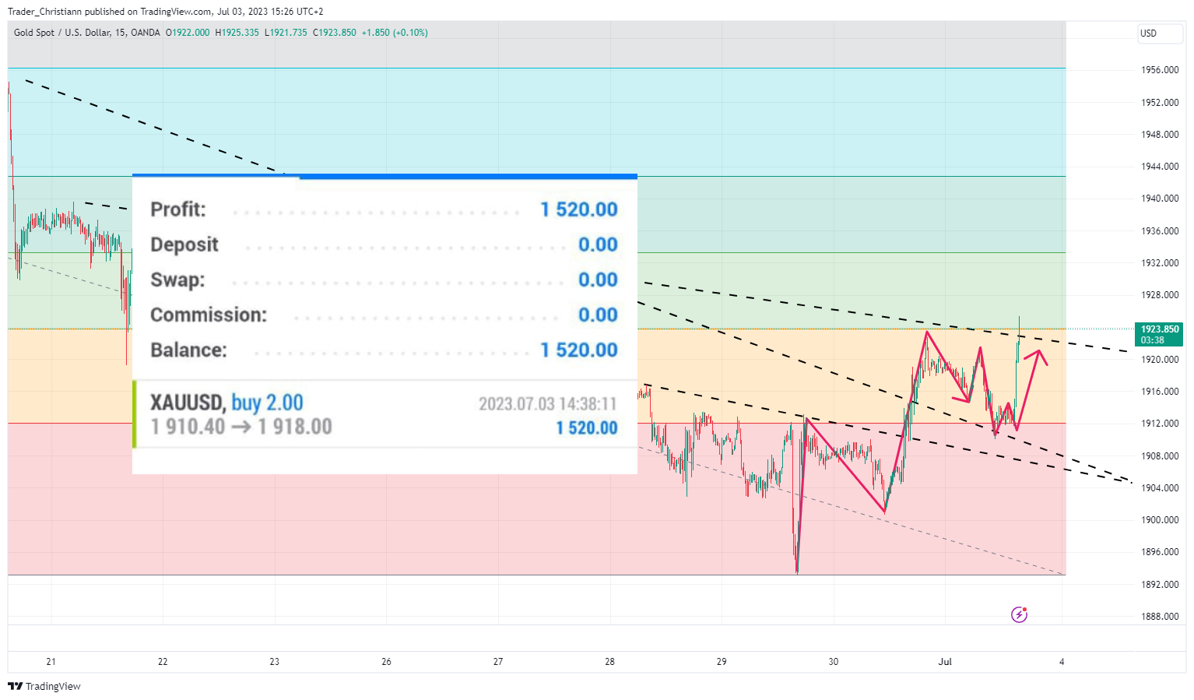Click the price range 1 910.40 → 1 918.00
Image resolution: width=1194 pixels, height=700 pixels.
pyautogui.click(x=241, y=427)
